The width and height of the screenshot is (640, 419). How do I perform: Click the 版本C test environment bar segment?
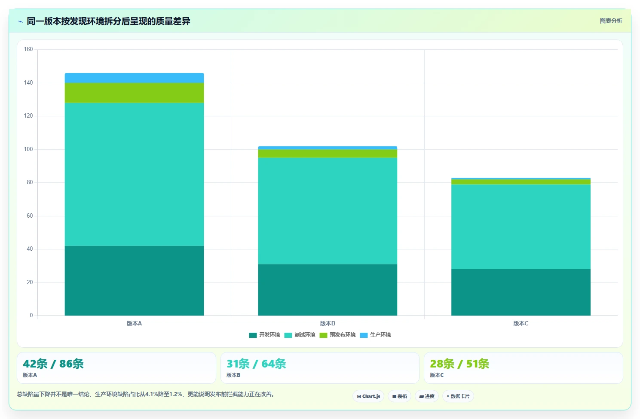tap(521, 227)
